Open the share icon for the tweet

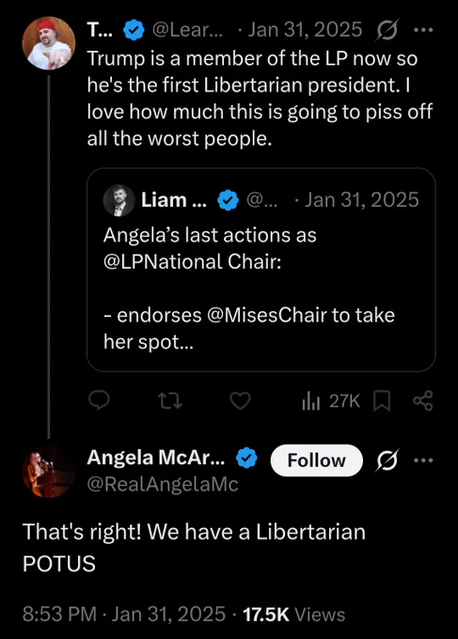coord(423,401)
